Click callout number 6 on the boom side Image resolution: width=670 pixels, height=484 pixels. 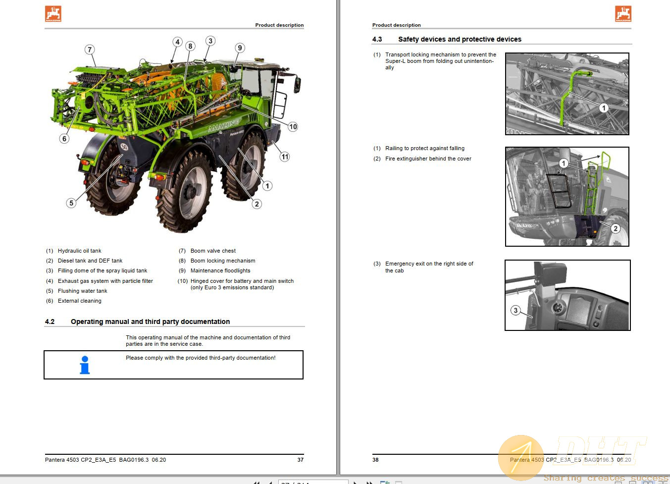tap(64, 139)
